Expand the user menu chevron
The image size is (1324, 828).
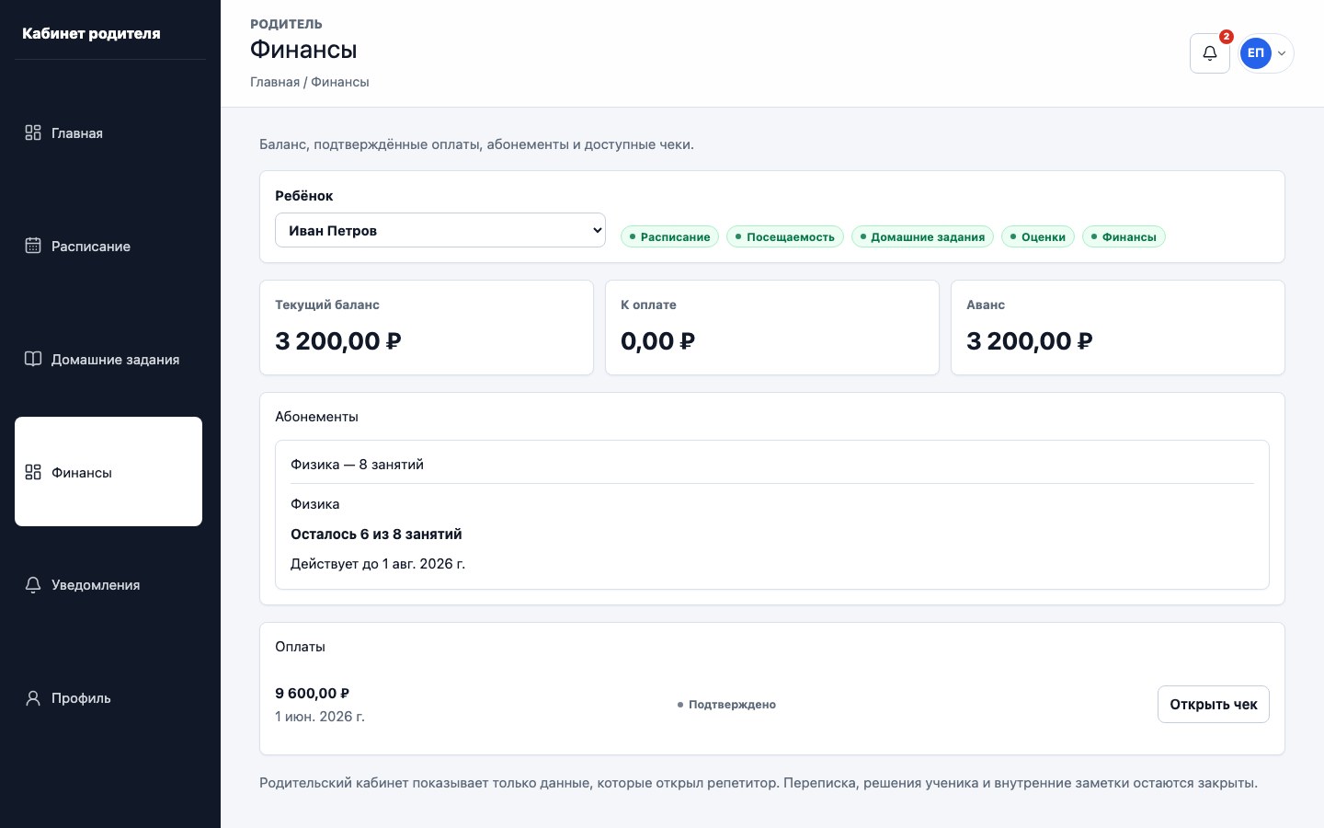pos(1282,53)
